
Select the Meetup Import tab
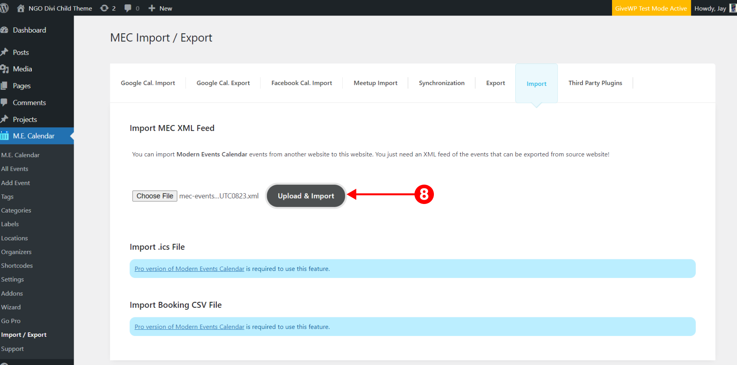pyautogui.click(x=375, y=83)
